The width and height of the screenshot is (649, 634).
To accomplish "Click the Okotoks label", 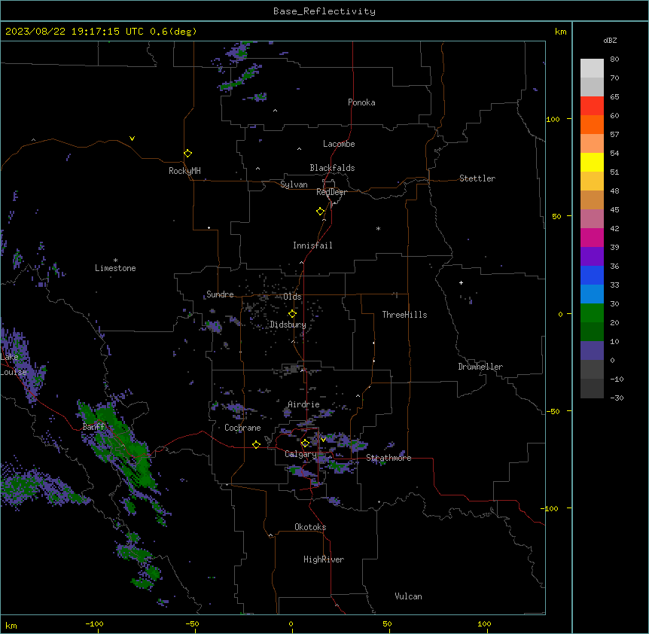I will pos(310,527).
